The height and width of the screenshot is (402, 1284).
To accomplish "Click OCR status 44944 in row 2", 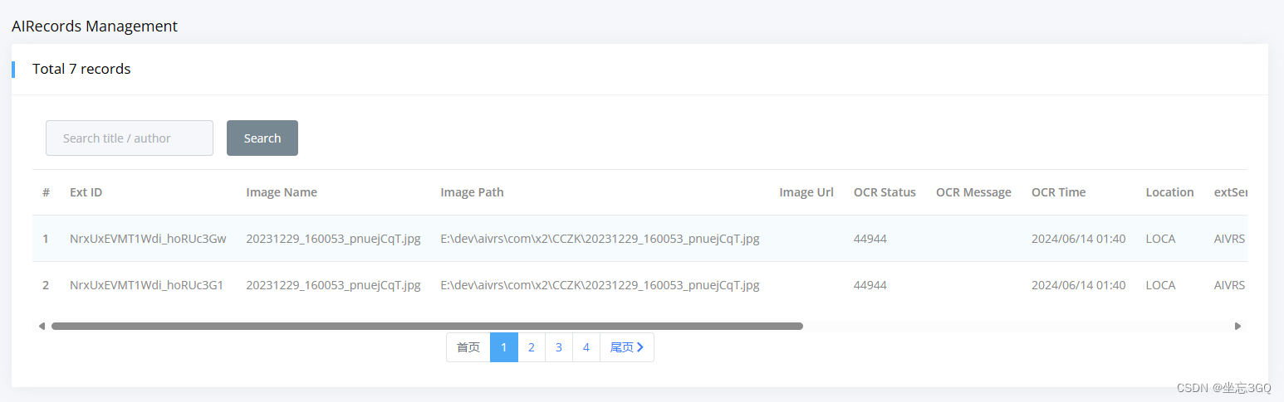I will pyautogui.click(x=870, y=285).
